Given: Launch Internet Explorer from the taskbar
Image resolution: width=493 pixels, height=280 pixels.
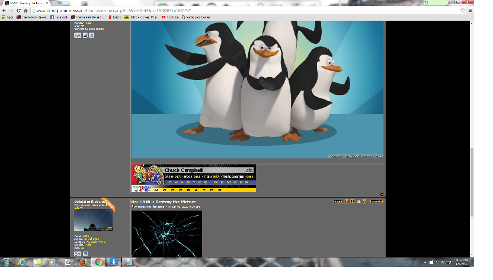Looking at the screenshot, I should coord(22,262).
